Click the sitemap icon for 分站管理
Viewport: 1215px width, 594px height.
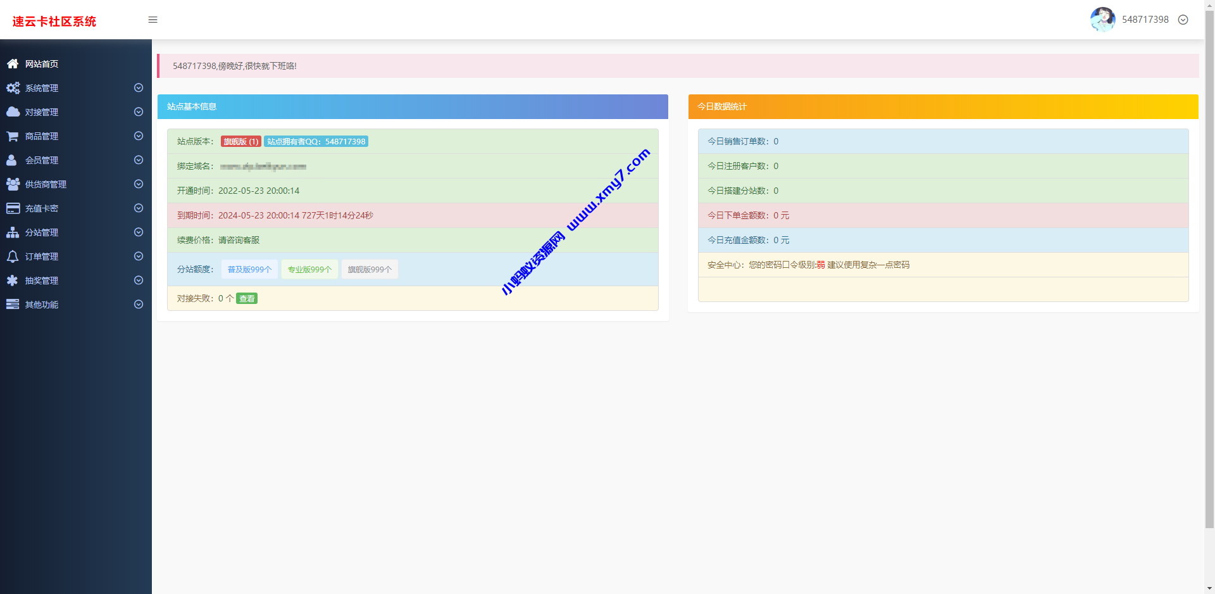point(13,232)
